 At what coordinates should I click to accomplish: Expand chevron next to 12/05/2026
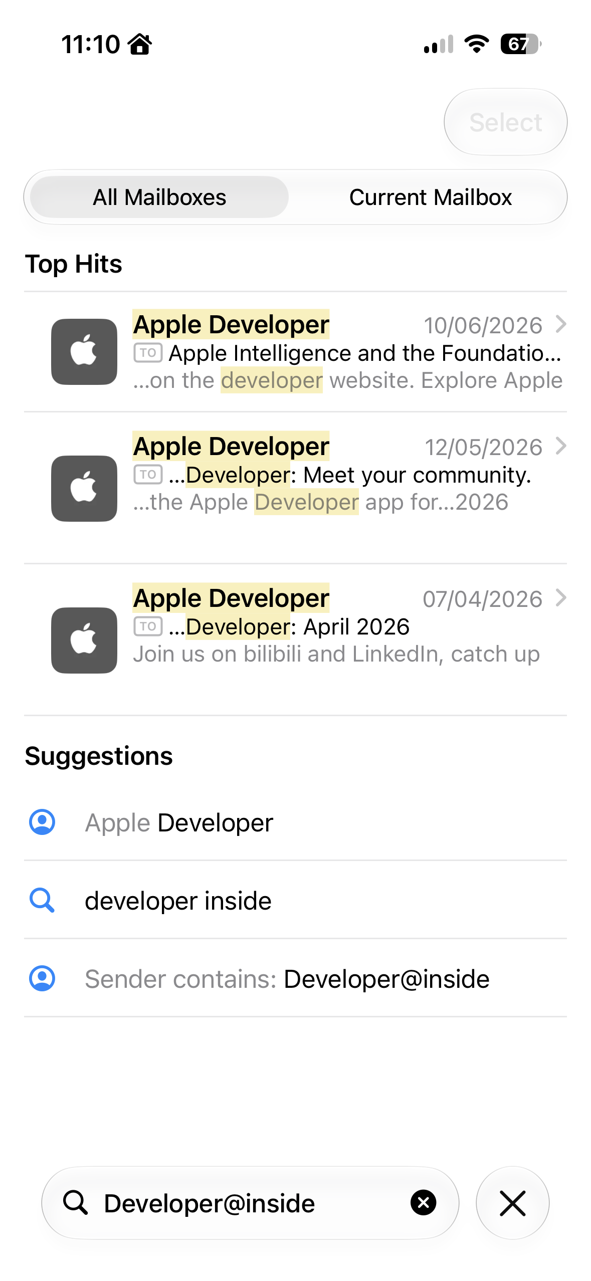(x=561, y=446)
